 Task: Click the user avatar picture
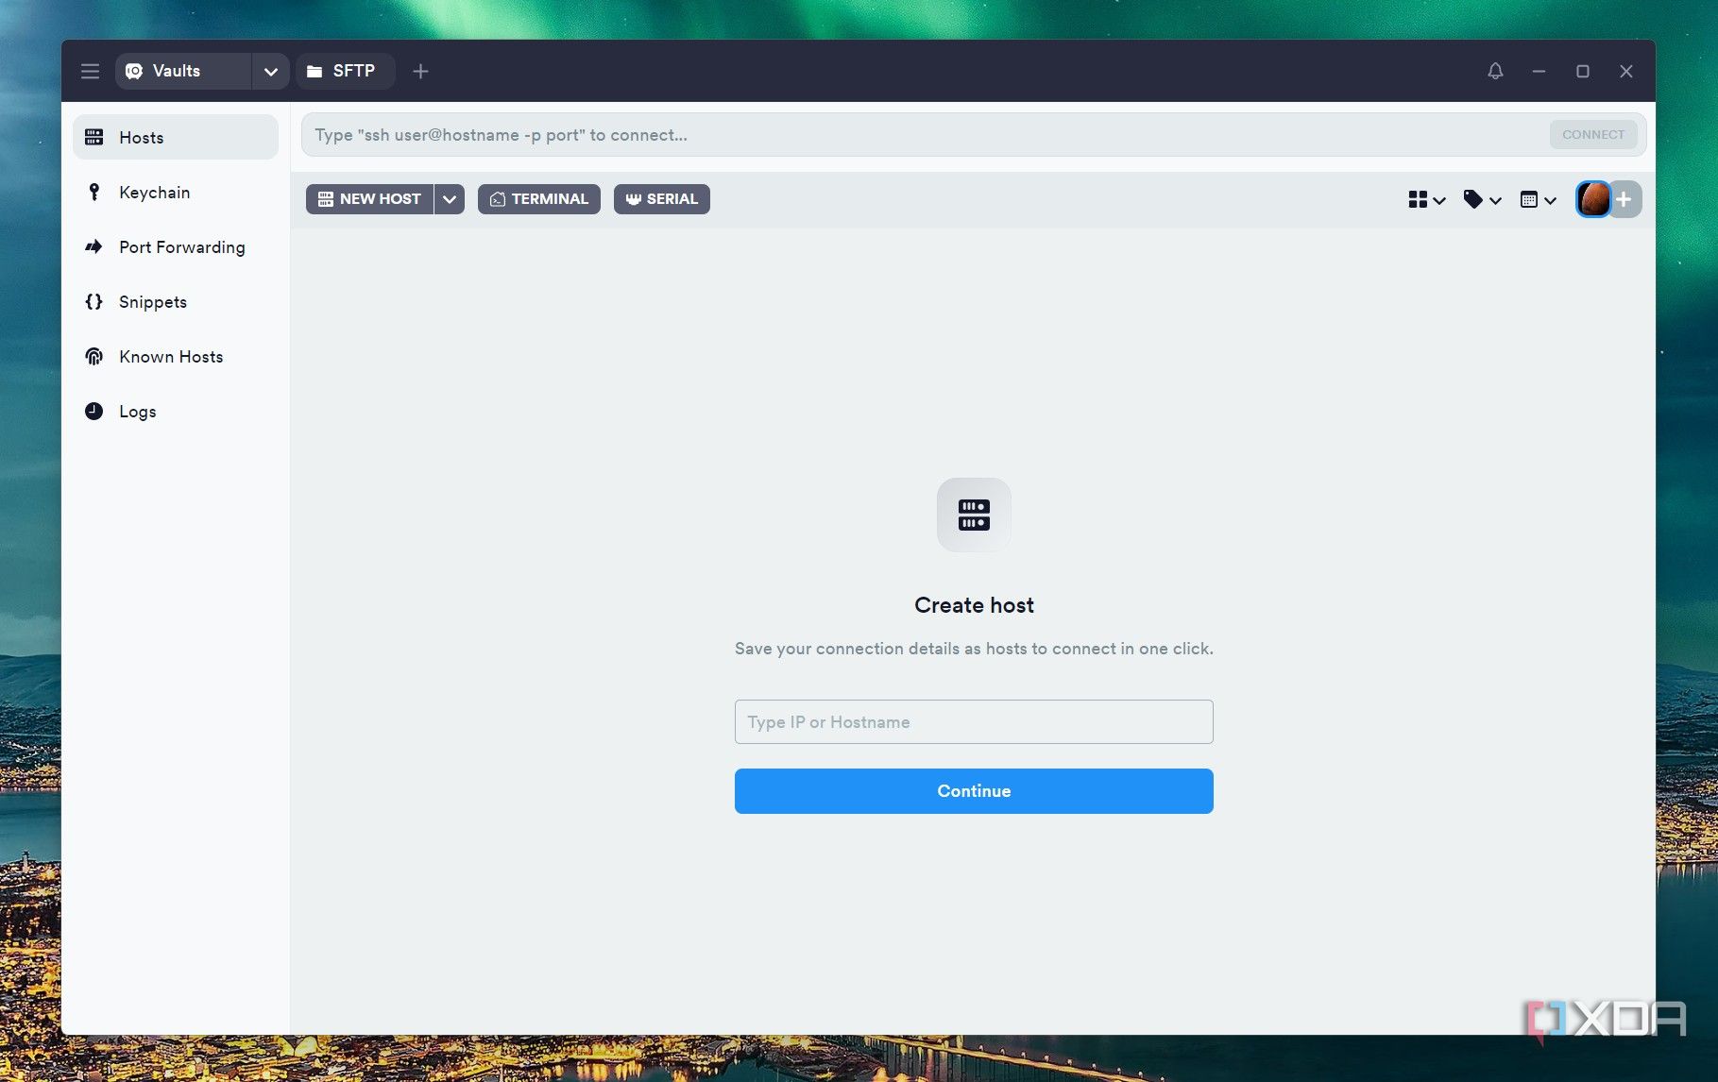click(1593, 199)
